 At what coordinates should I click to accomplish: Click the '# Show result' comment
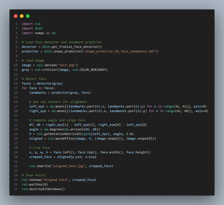click(34, 175)
